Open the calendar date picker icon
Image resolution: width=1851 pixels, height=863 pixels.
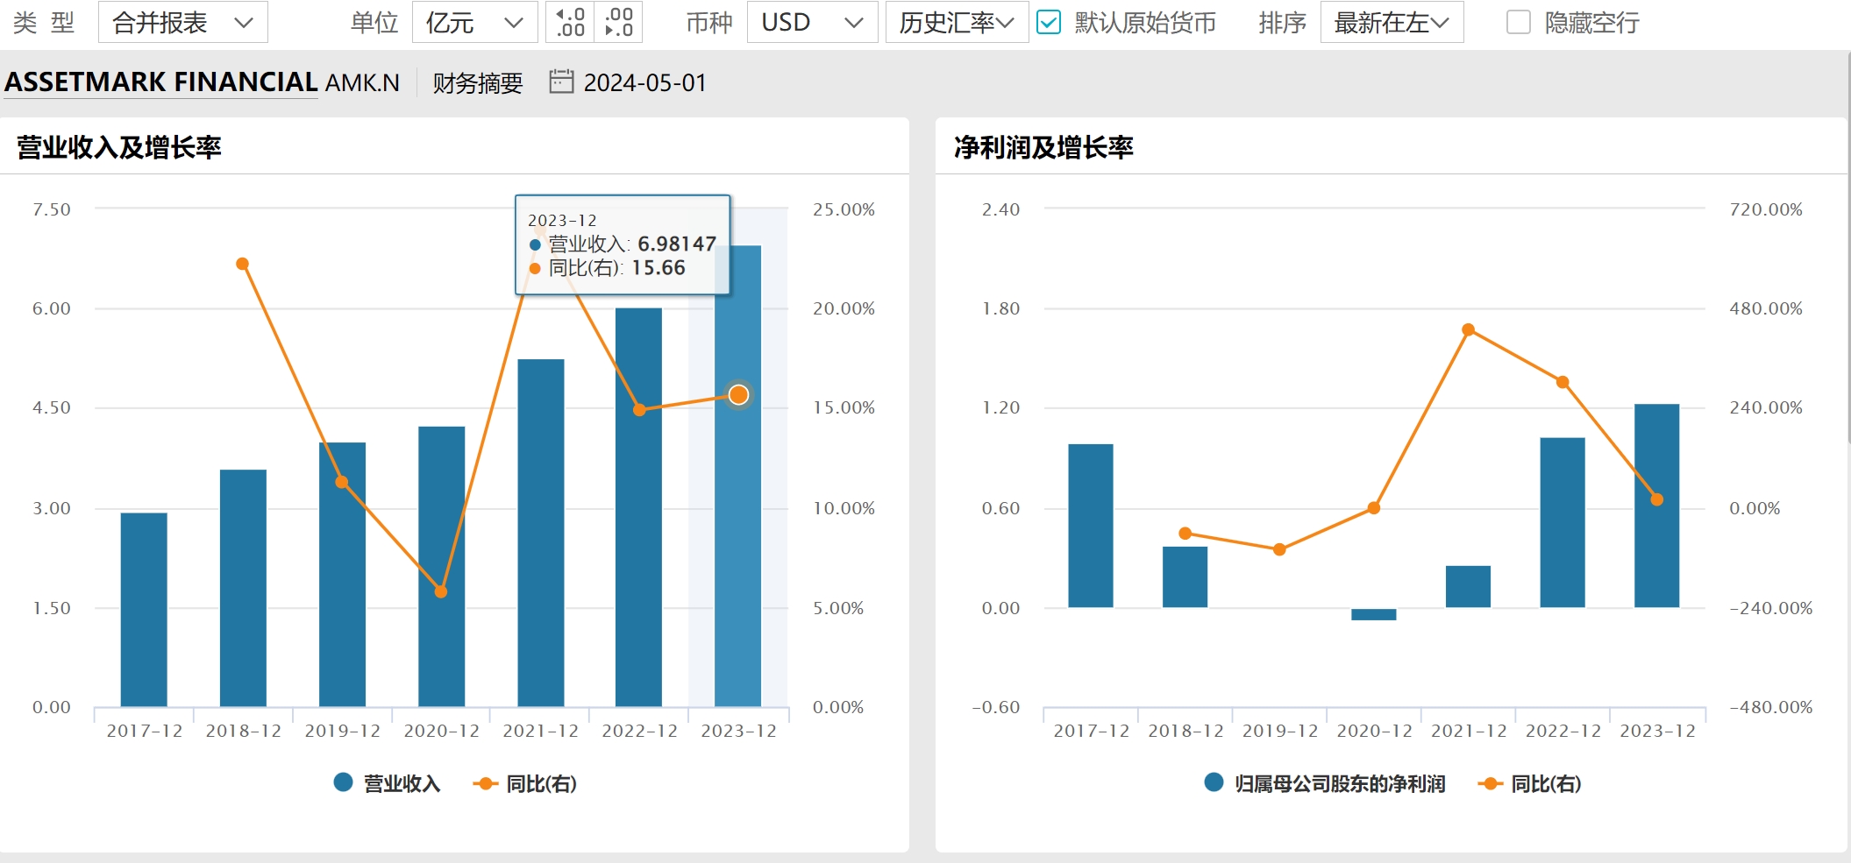tap(560, 81)
